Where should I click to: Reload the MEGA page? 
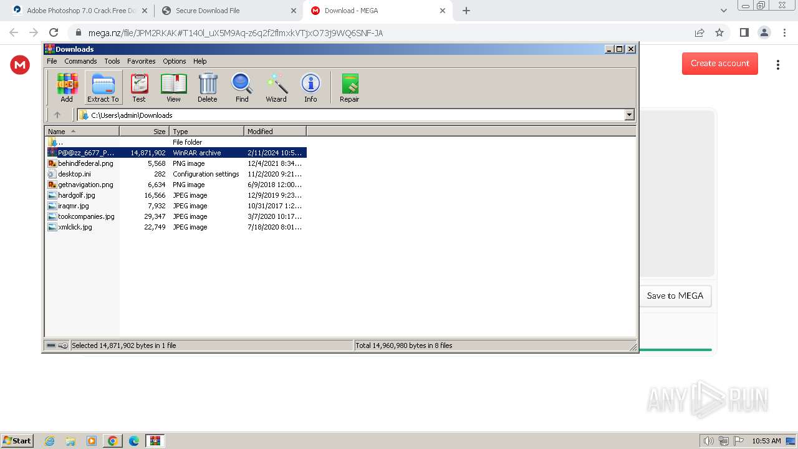[x=54, y=32]
